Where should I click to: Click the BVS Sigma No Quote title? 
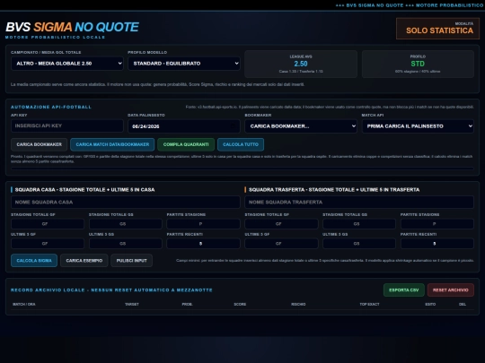click(x=73, y=27)
